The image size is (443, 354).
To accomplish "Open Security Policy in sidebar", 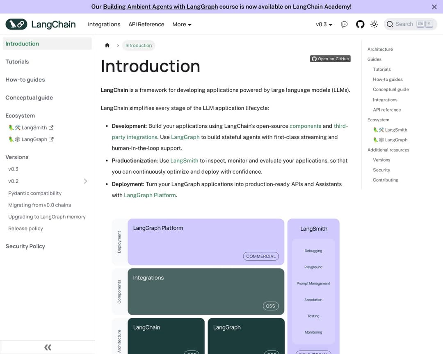I will 25,246.
